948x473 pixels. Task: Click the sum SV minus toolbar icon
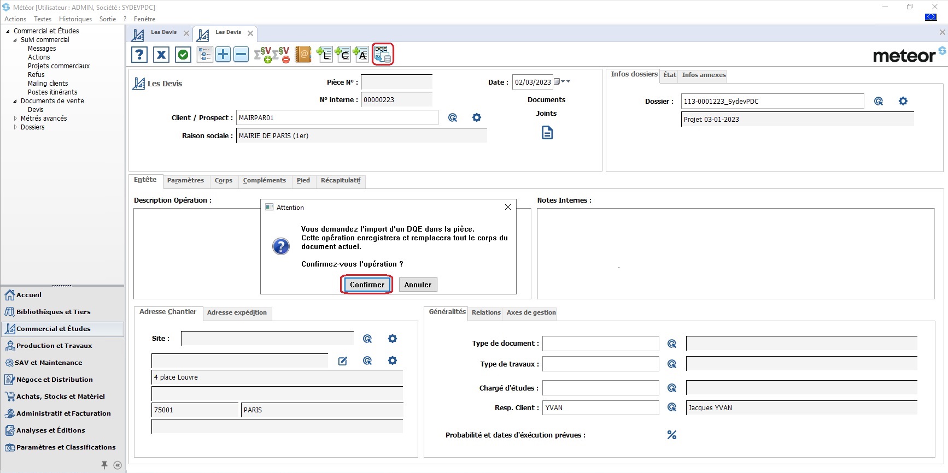pyautogui.click(x=282, y=55)
